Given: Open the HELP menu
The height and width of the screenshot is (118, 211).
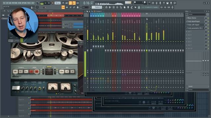Looking at the screenshot, I should [x=33, y=3].
